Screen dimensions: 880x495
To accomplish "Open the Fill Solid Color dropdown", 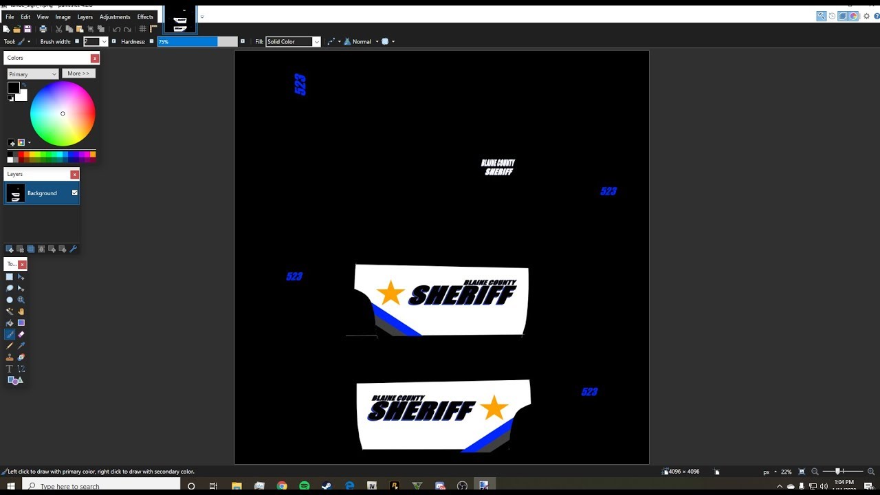I will 294,42.
